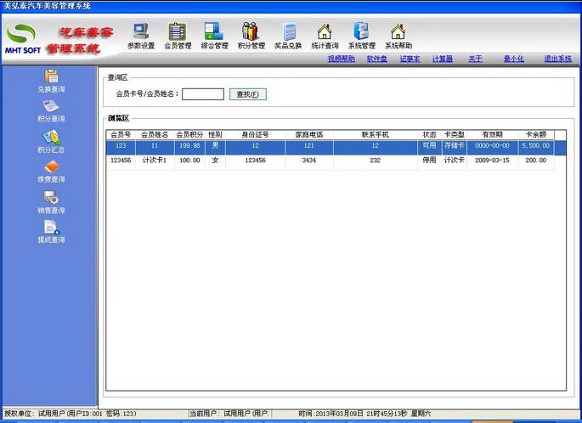The height and width of the screenshot is (423, 582).
Task: Click the 家庭电话 column header
Action: pos(309,135)
